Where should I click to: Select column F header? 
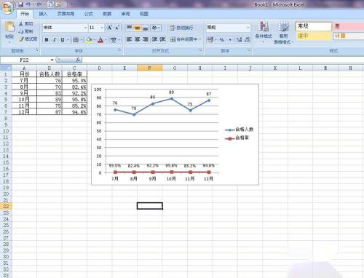149,68
